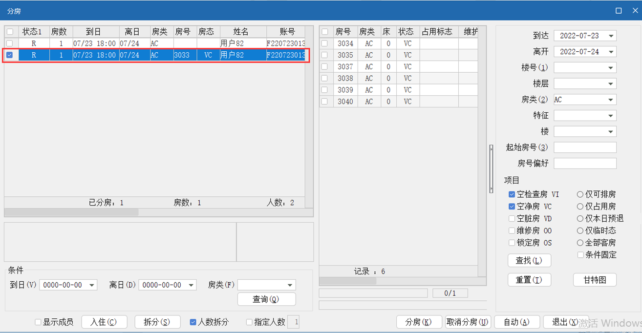642x333 pixels.
Task: Toggle select-all checkbox in room list header
Action: (x=324, y=32)
